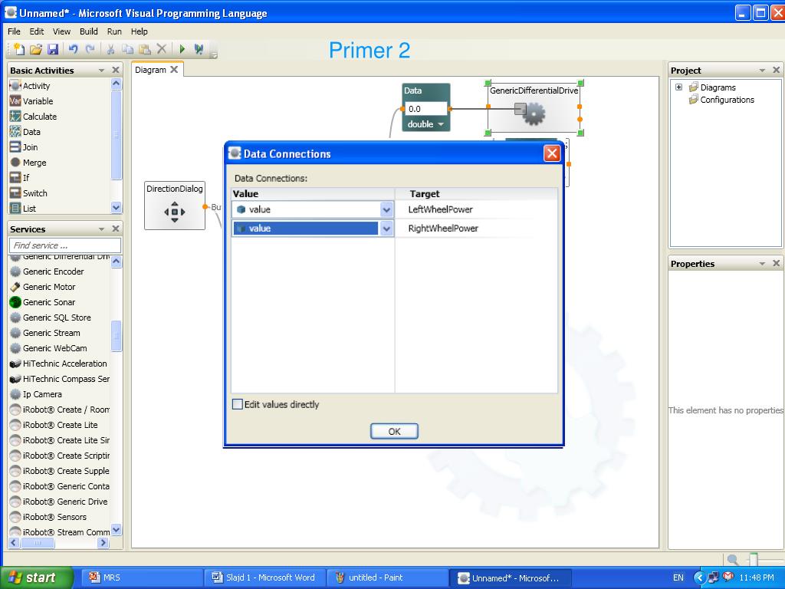Open the Basic Activities panel options arrow
The width and height of the screenshot is (785, 589).
click(x=102, y=70)
